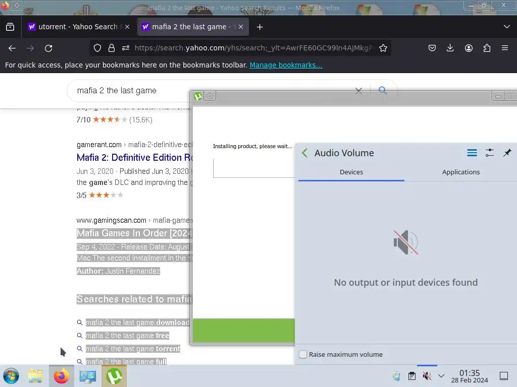Enable Raise maximum volume checkbox
The width and height of the screenshot is (517, 387).
[303, 354]
